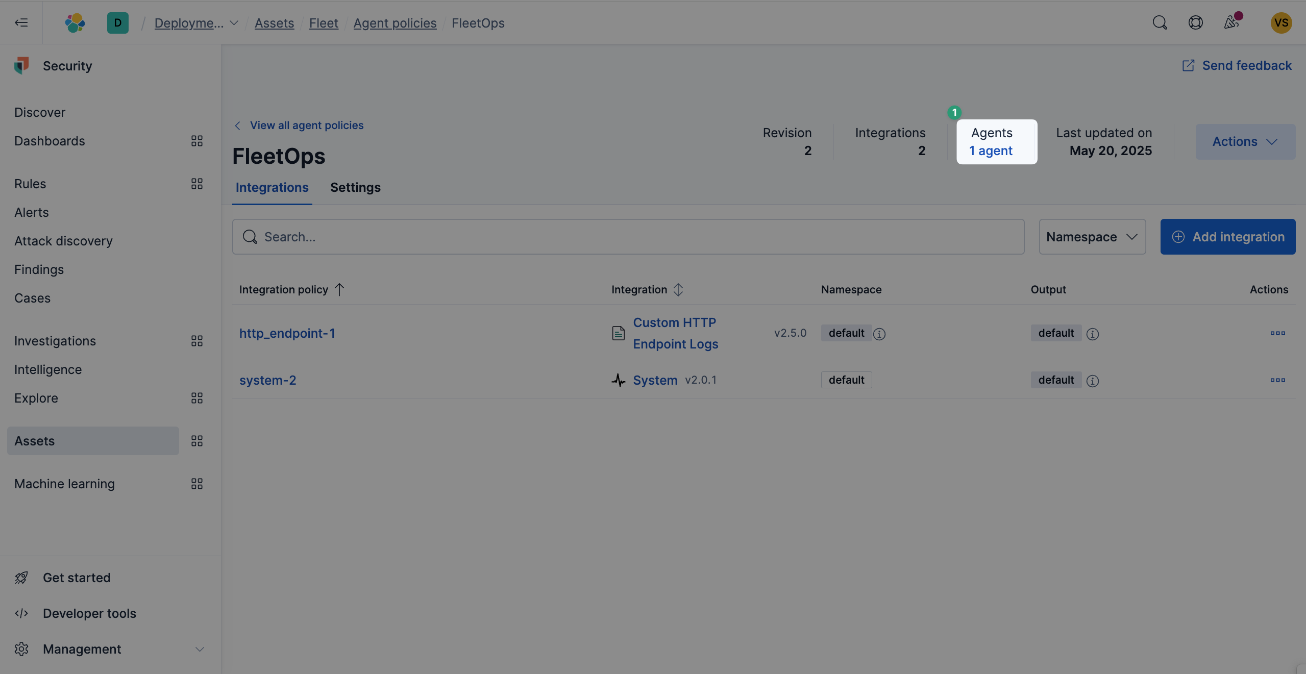Collapse the side navigation toggle icon

[21, 22]
